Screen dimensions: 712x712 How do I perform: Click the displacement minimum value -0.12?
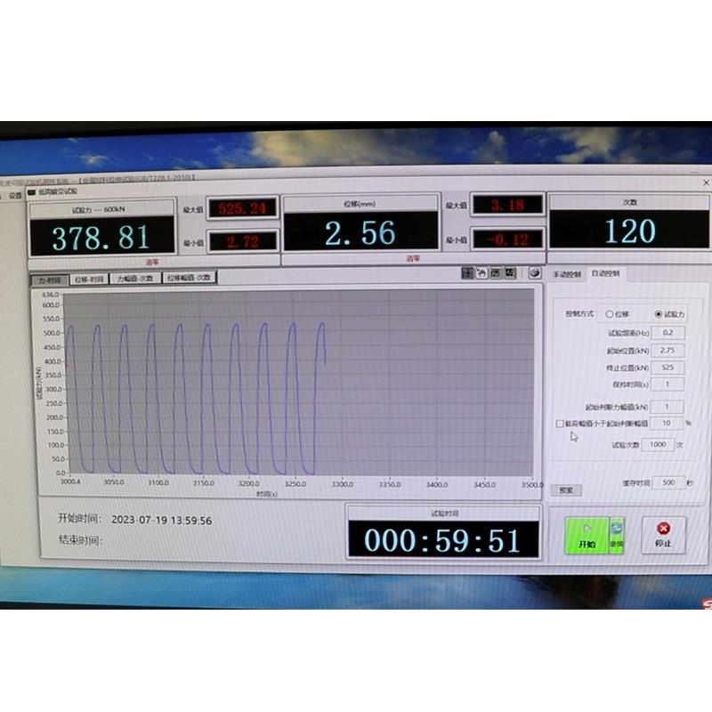507,239
